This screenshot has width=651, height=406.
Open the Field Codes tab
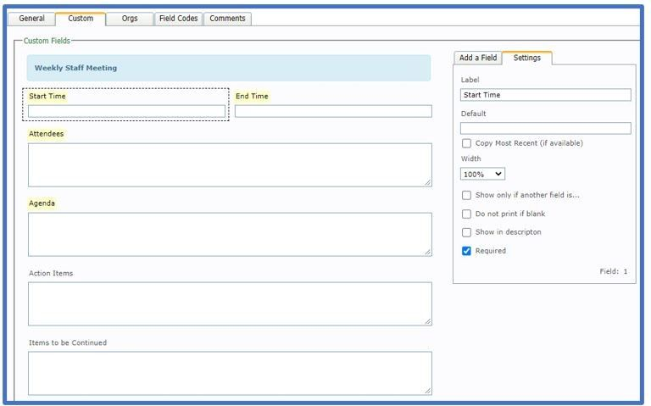(179, 19)
